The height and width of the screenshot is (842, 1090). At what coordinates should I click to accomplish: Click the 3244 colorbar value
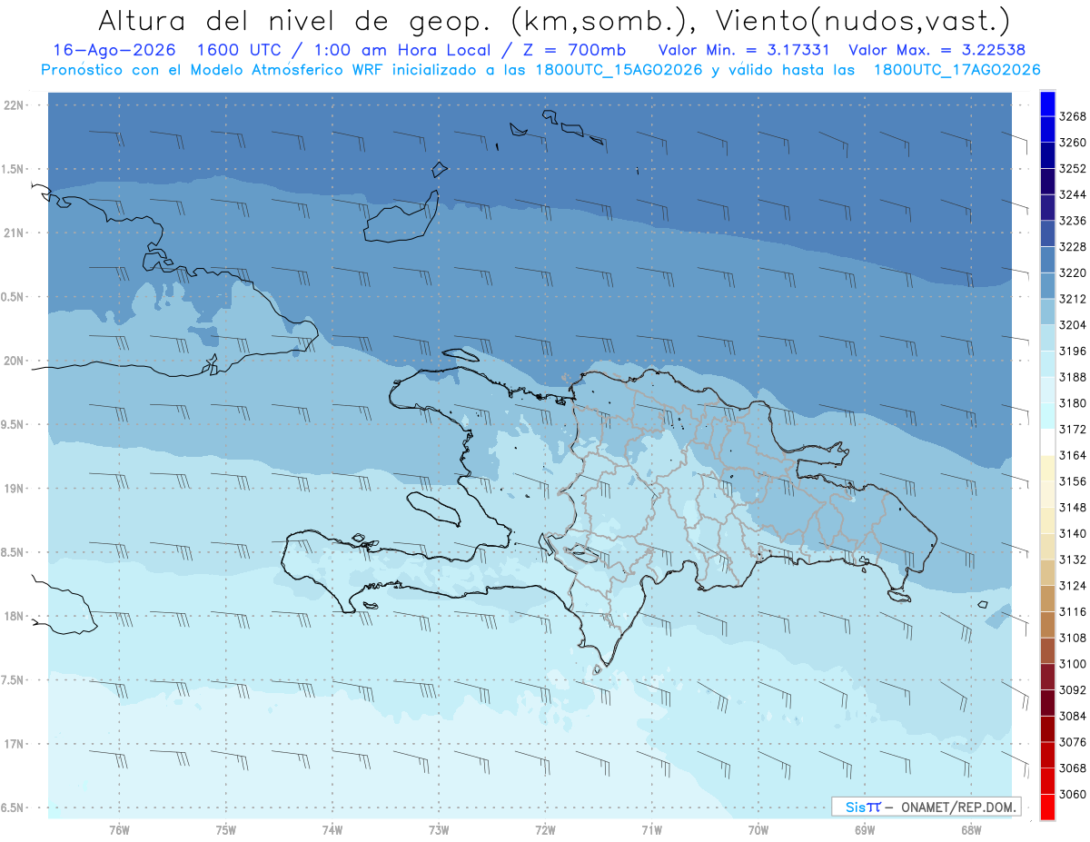point(1072,194)
